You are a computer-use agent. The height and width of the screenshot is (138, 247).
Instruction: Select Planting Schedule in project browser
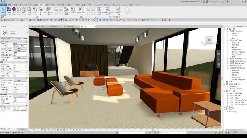coord(236,89)
